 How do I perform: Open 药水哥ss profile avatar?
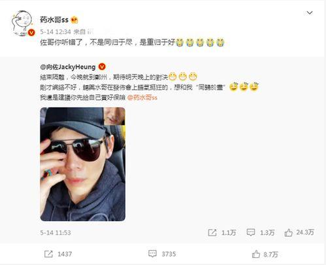point(22,23)
